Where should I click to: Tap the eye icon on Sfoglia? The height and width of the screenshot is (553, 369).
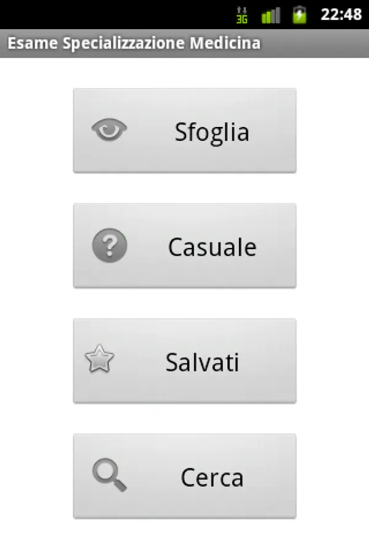109,130
